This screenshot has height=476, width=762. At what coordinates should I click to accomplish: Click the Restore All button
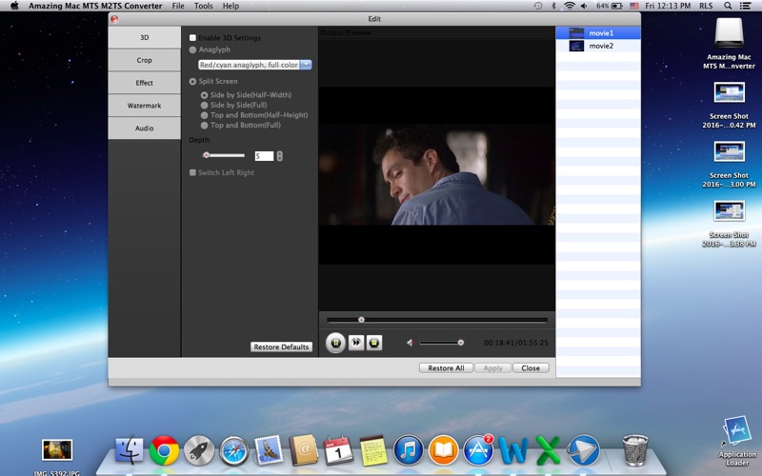(446, 368)
